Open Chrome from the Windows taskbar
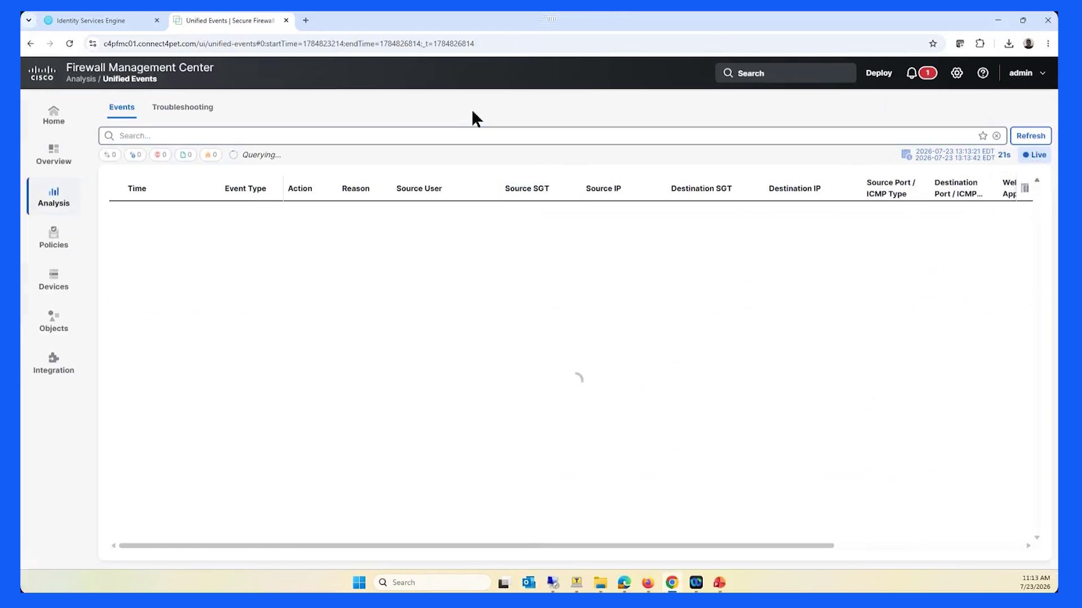This screenshot has height=608, width=1082. tap(672, 582)
